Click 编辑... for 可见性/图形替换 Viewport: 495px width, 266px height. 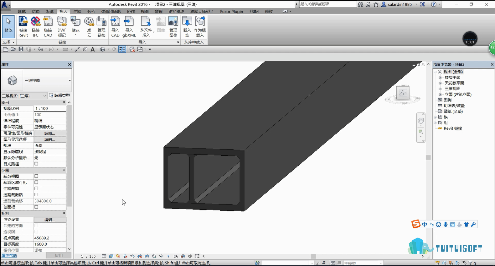[x=50, y=133]
